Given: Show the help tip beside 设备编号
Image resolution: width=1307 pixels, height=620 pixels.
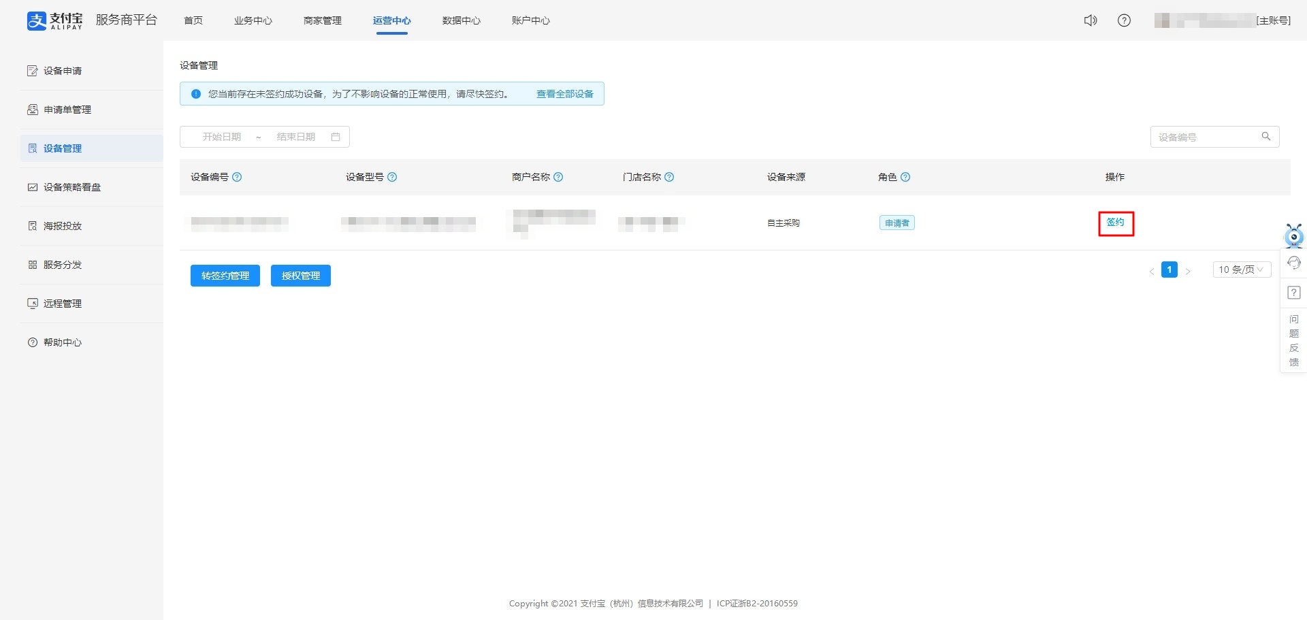Looking at the screenshot, I should click(237, 177).
